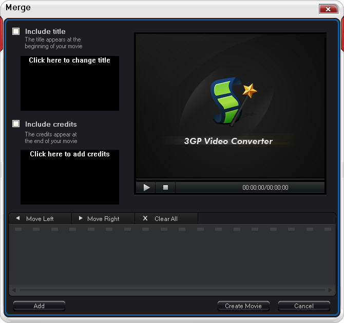Click the Move Right arrow icon
Viewport: 344px width, 323px height.
coord(81,218)
